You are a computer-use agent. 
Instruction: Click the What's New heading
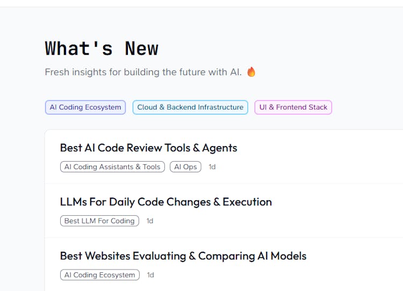(102, 48)
